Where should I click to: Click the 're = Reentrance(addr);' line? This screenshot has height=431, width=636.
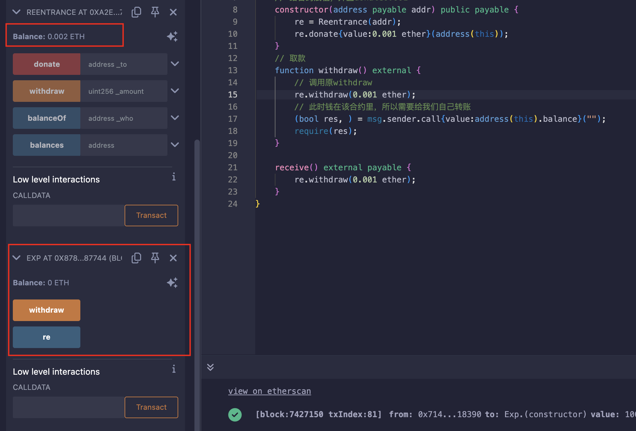[348, 22]
